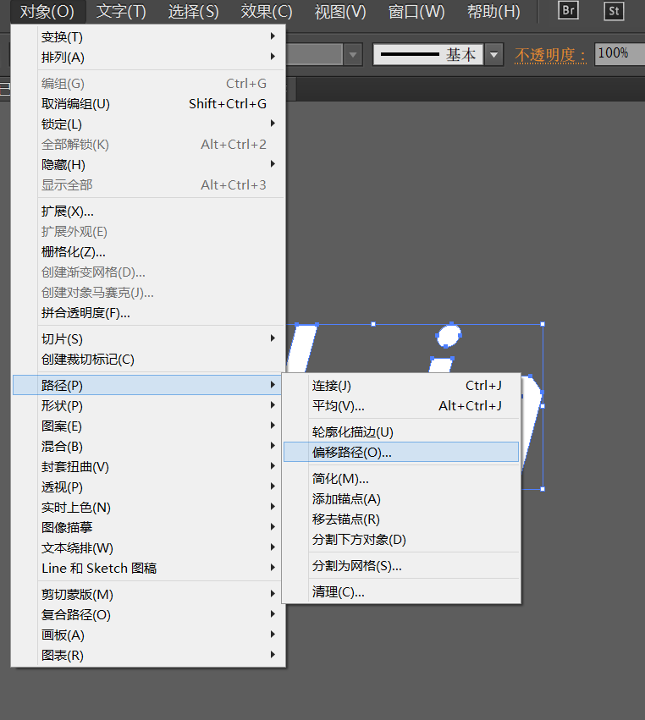The image size is (645, 720).
Task: Expand the 锁定(L) submenu
Action: tap(149, 124)
